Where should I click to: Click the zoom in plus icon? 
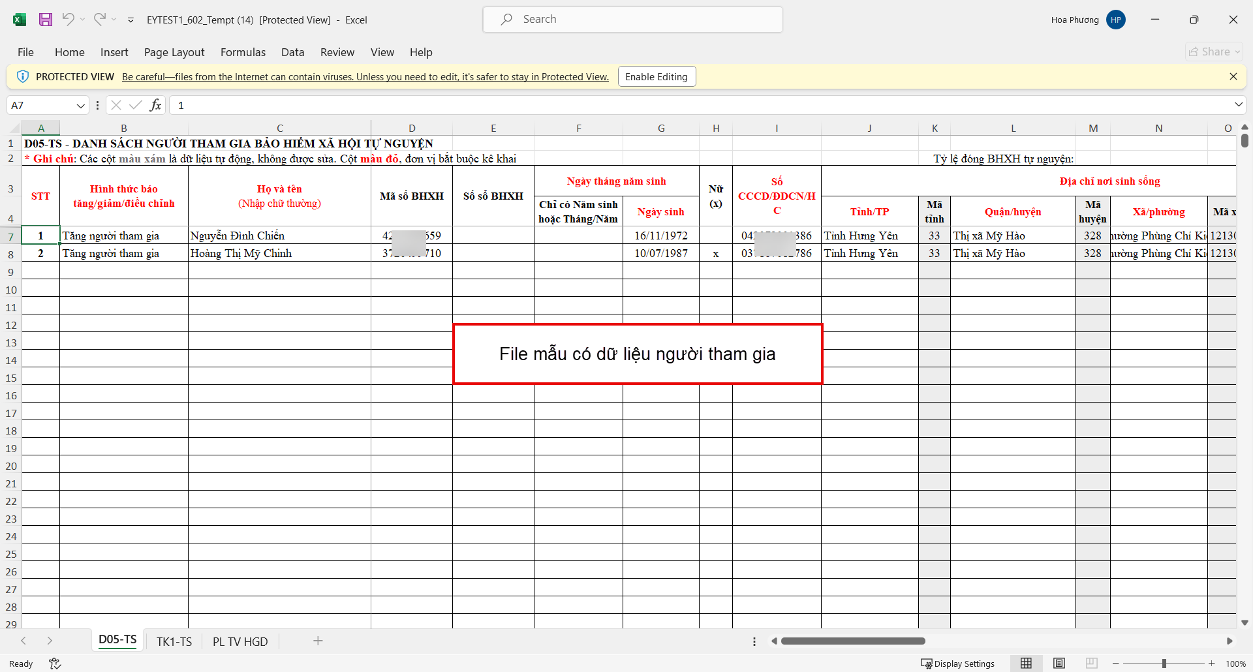pos(1211,664)
